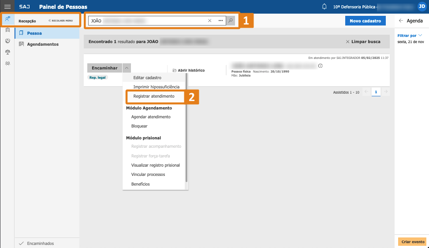The image size is (429, 248).
Task: Click the magnifier search button
Action: click(x=230, y=21)
